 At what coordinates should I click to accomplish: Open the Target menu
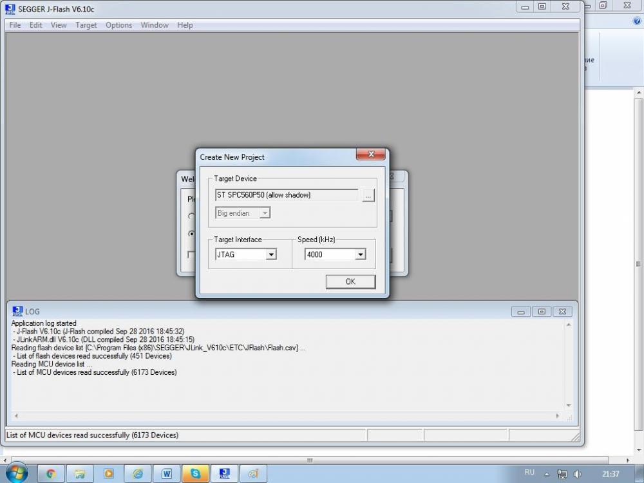86,25
